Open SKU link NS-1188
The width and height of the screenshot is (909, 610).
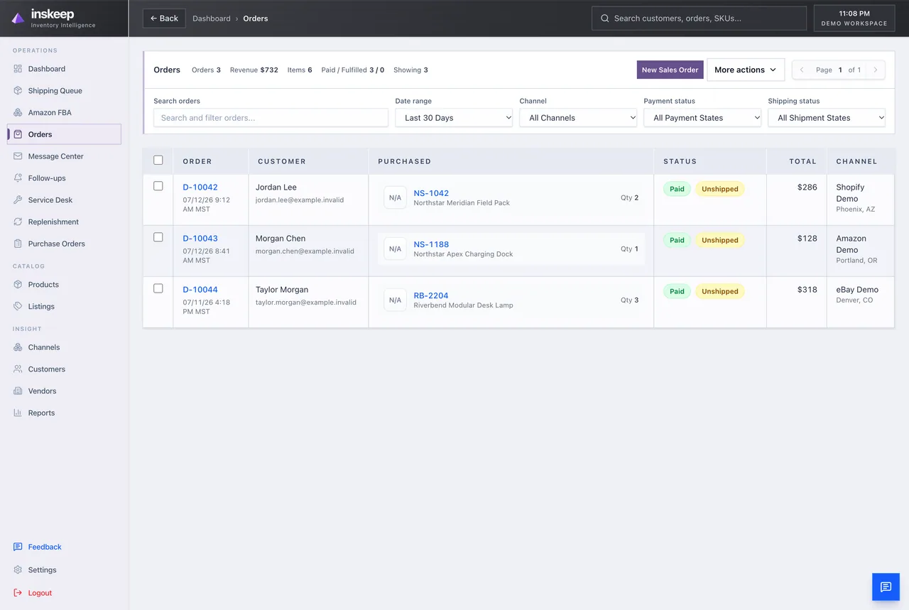431,244
